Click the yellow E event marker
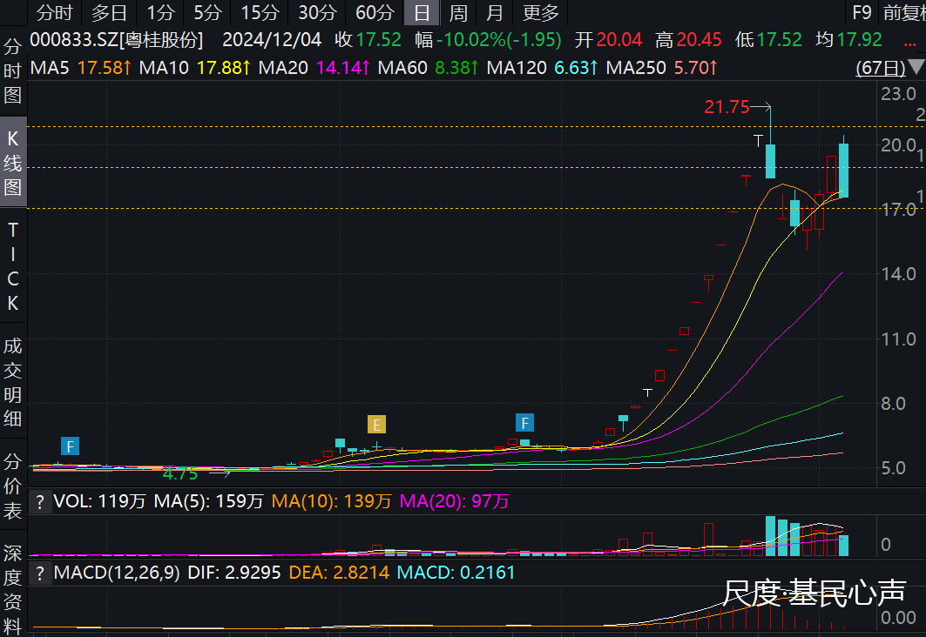The width and height of the screenshot is (926, 637). (376, 424)
